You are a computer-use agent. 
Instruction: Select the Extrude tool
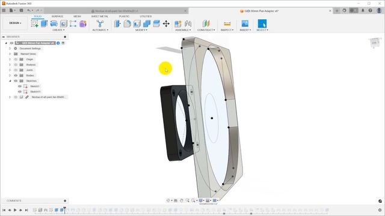44,23
